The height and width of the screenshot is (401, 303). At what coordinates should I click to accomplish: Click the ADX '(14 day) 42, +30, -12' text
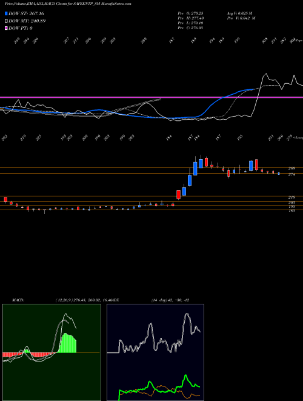[x=170, y=300]
